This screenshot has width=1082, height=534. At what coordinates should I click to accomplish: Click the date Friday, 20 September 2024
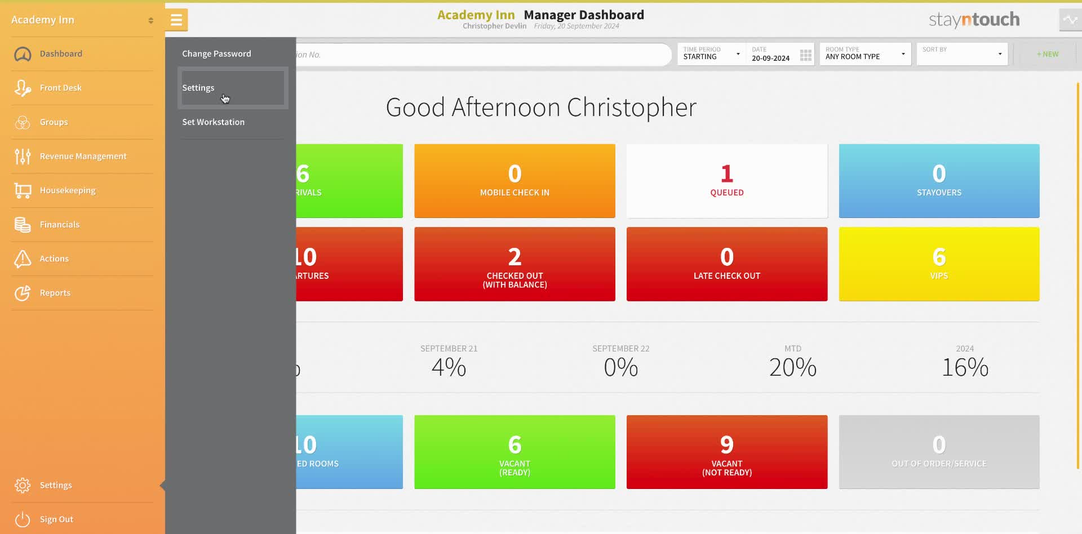[576, 26]
